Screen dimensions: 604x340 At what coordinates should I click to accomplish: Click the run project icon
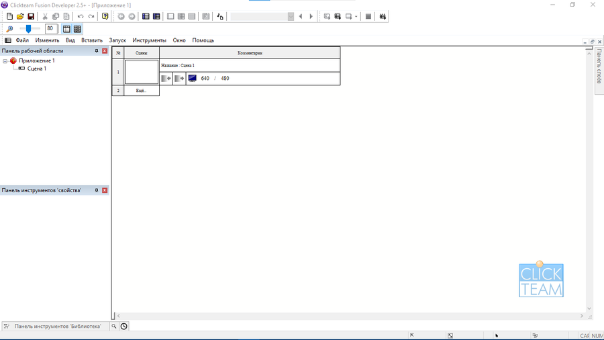click(327, 16)
